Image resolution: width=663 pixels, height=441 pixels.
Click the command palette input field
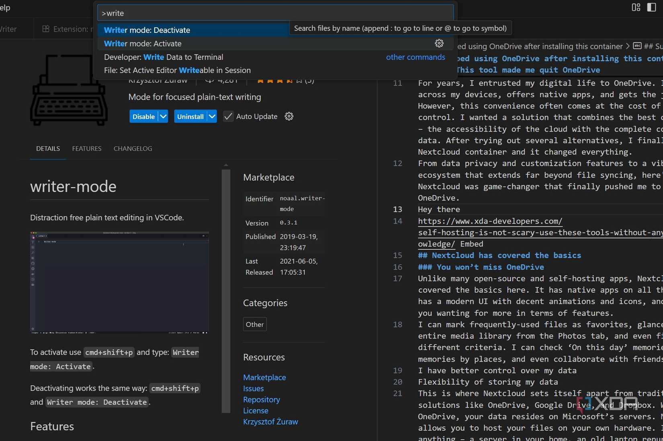point(276,13)
